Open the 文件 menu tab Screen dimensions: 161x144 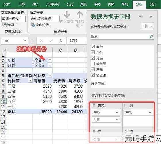pos(7,4)
